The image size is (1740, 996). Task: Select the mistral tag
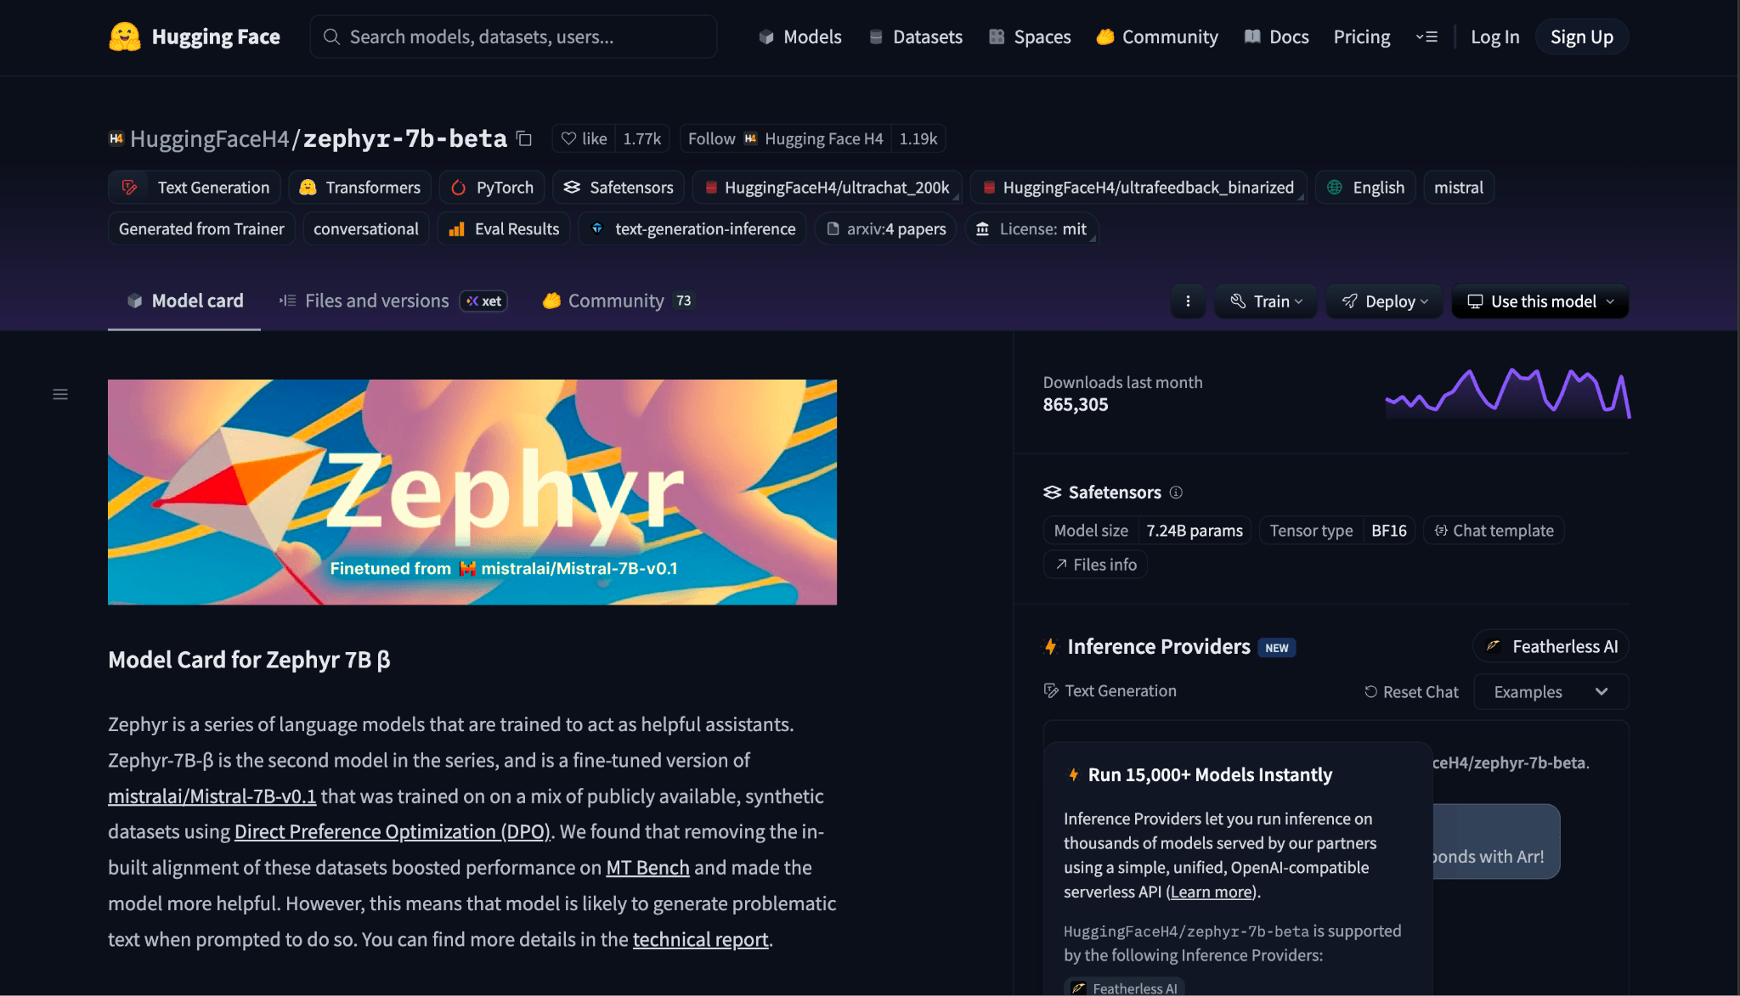click(x=1458, y=187)
